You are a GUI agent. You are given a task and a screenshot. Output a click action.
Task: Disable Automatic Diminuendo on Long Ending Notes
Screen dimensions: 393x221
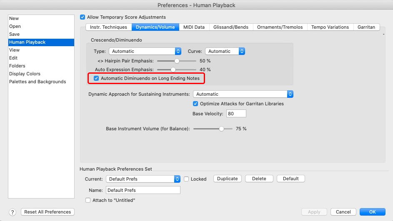coord(97,78)
